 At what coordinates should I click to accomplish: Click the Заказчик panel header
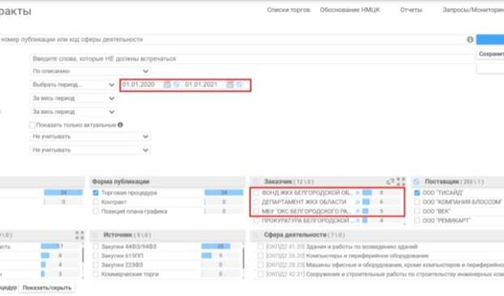328,181
